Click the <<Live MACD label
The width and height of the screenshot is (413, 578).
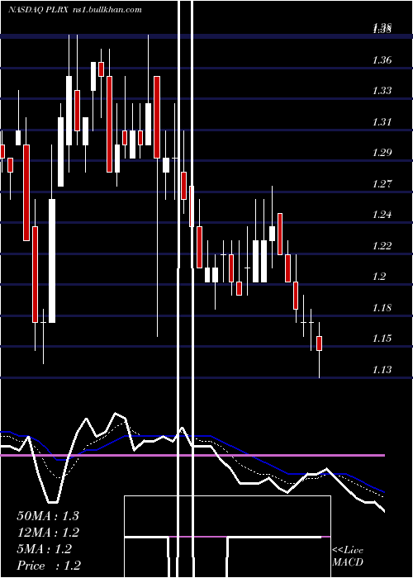[348, 556]
